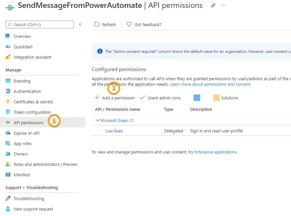The height and width of the screenshot is (216, 291).
Task: Click inside the search field
Action: [39, 24]
